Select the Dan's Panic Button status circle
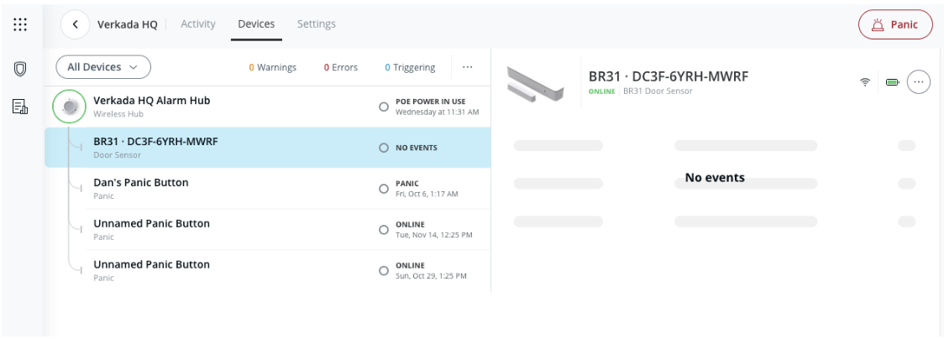Image resolution: width=944 pixels, height=339 pixels. pyautogui.click(x=384, y=188)
